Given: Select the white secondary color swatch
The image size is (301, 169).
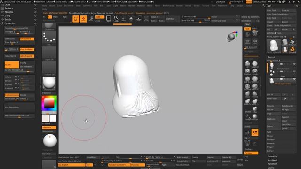Looking at the screenshot, I should (x=53, y=118).
